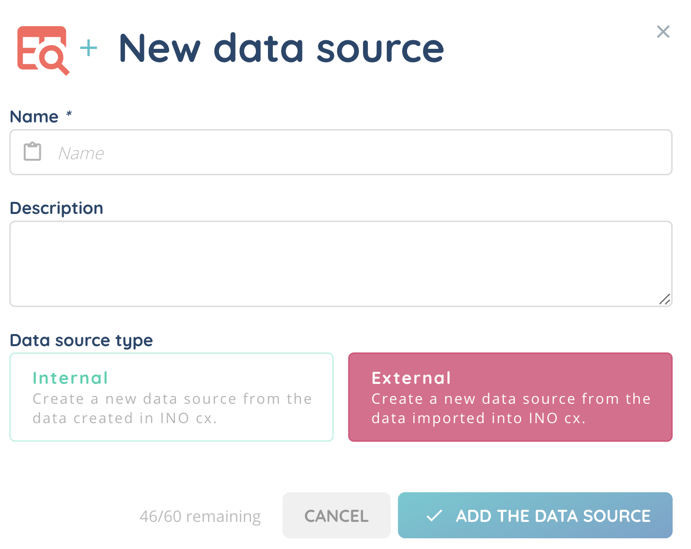The height and width of the screenshot is (549, 691).
Task: Click the "Data source type" label
Action: click(x=81, y=341)
